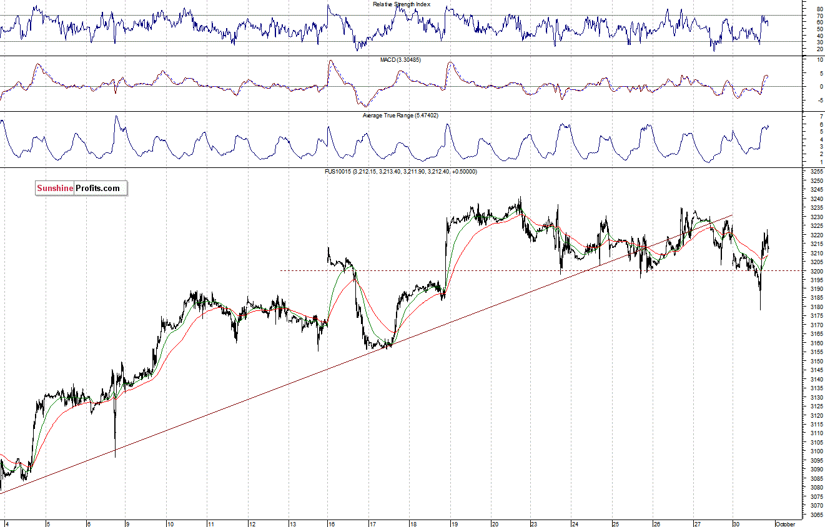Click date axis label 13
The width and height of the screenshot is (825, 527).
click(x=292, y=524)
